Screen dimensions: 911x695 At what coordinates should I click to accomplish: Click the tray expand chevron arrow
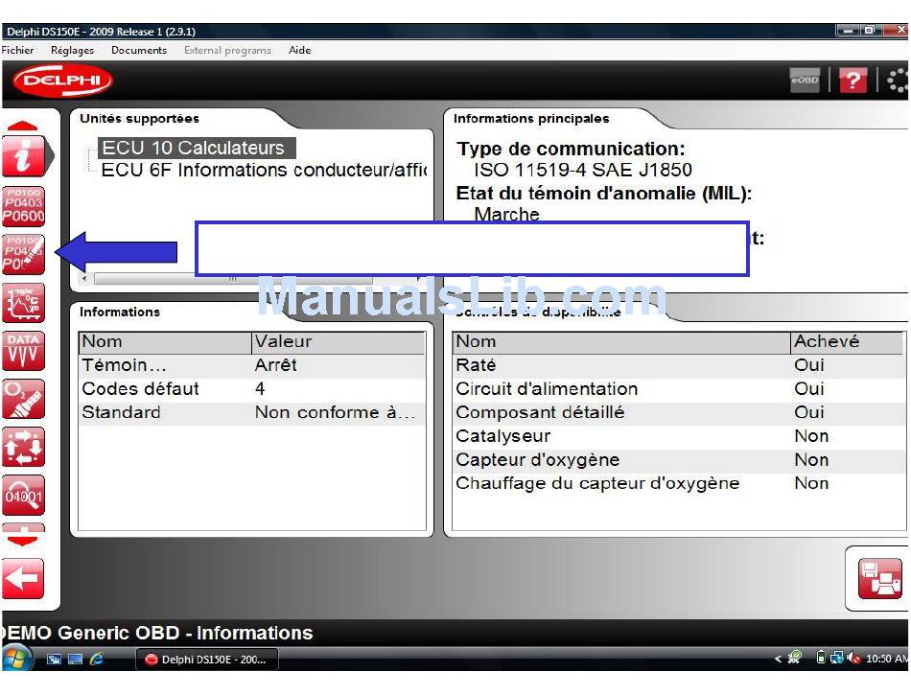click(779, 659)
